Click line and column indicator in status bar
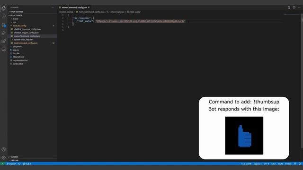 [x=246, y=164]
